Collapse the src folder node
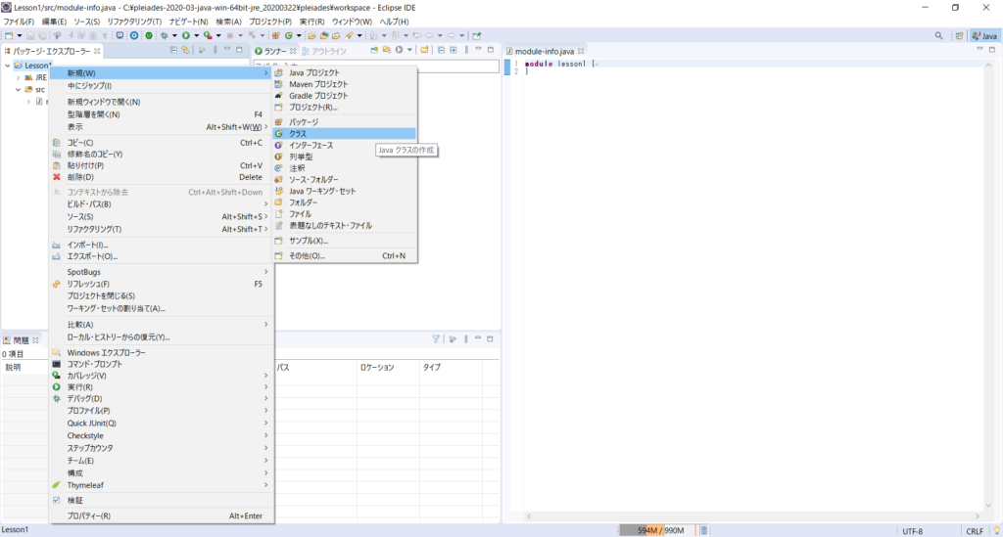The image size is (1003, 537). (x=19, y=90)
